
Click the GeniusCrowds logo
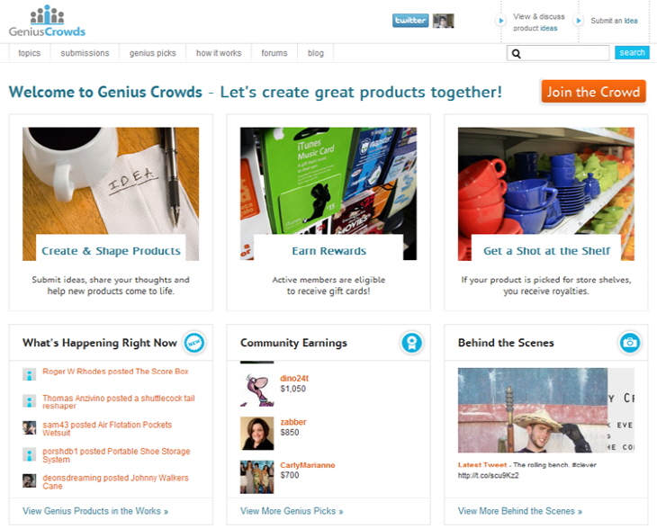[x=47, y=21]
